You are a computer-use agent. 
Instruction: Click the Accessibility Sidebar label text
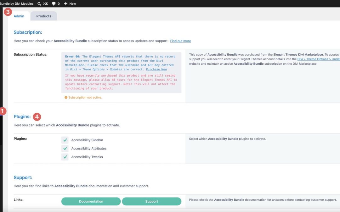tap(87, 140)
